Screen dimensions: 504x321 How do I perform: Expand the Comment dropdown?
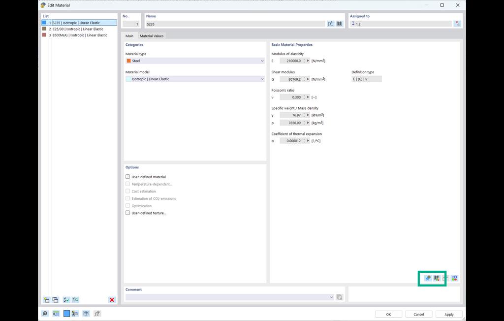332,297
